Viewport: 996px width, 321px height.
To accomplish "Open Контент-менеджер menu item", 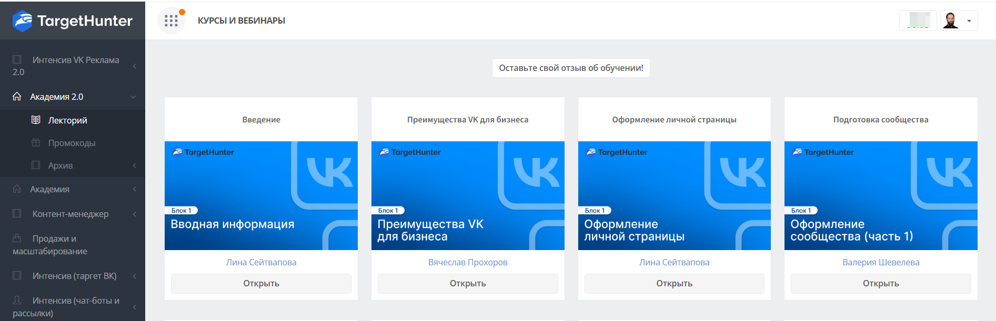I will pos(73,214).
